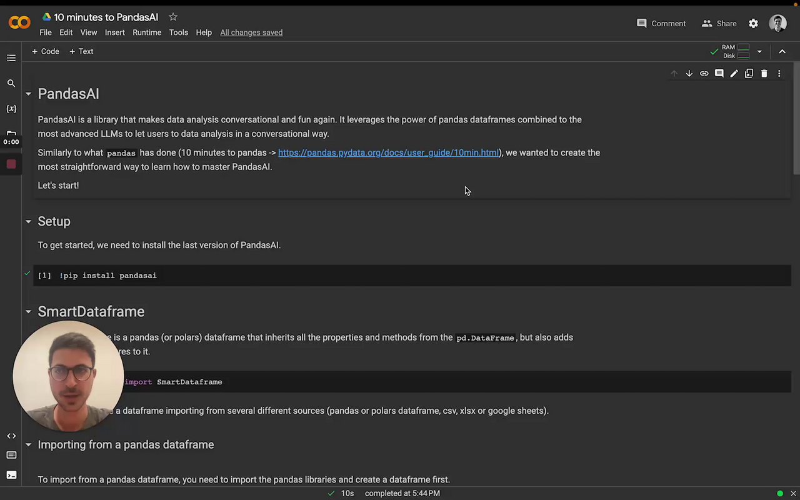Viewport: 800px width, 500px height.
Task: Add a comment to the cell
Action: (719, 74)
